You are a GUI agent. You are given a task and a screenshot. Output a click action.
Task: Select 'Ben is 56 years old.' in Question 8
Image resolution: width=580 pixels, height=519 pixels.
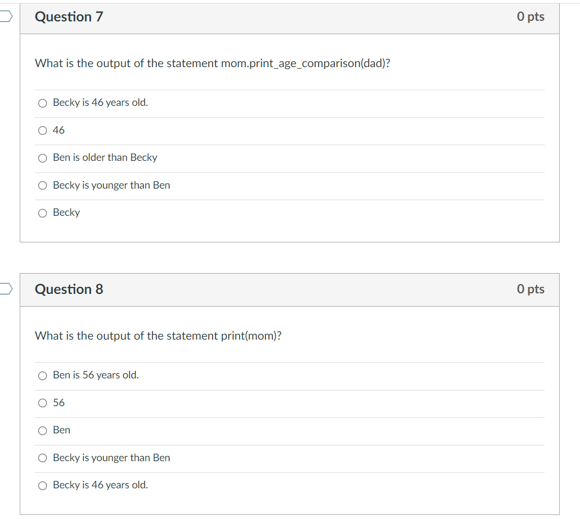coord(42,375)
